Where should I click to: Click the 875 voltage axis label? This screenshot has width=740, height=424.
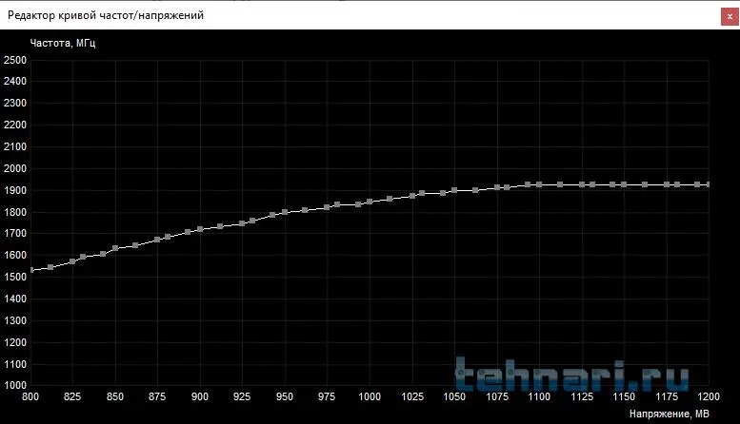(x=157, y=396)
